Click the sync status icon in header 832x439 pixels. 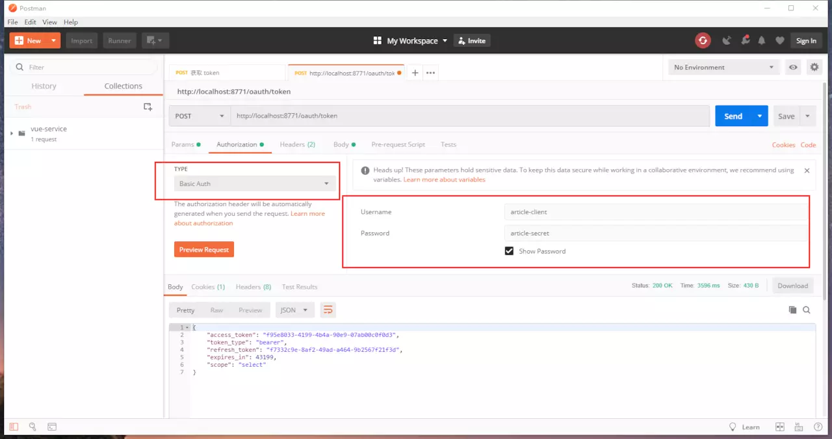coord(703,40)
